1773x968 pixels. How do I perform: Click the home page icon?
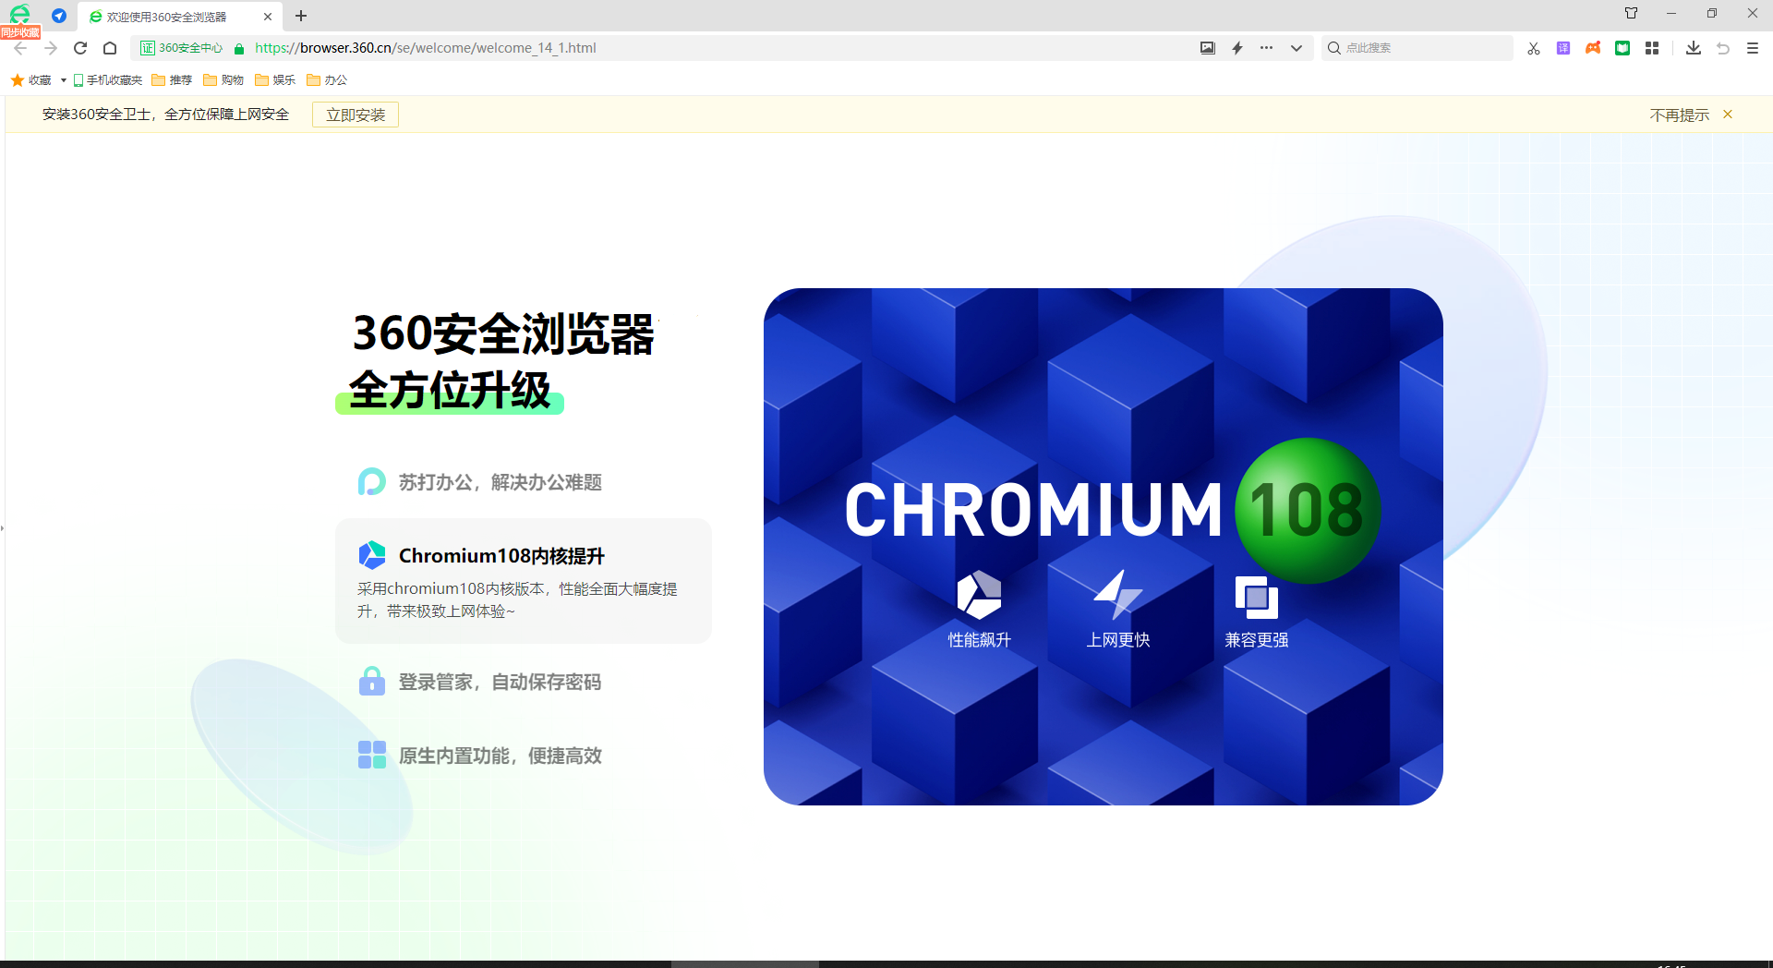110,48
